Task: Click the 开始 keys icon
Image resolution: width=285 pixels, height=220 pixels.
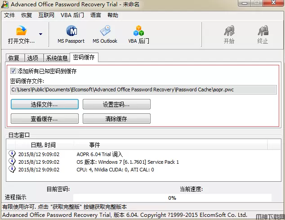Action: 229,31
